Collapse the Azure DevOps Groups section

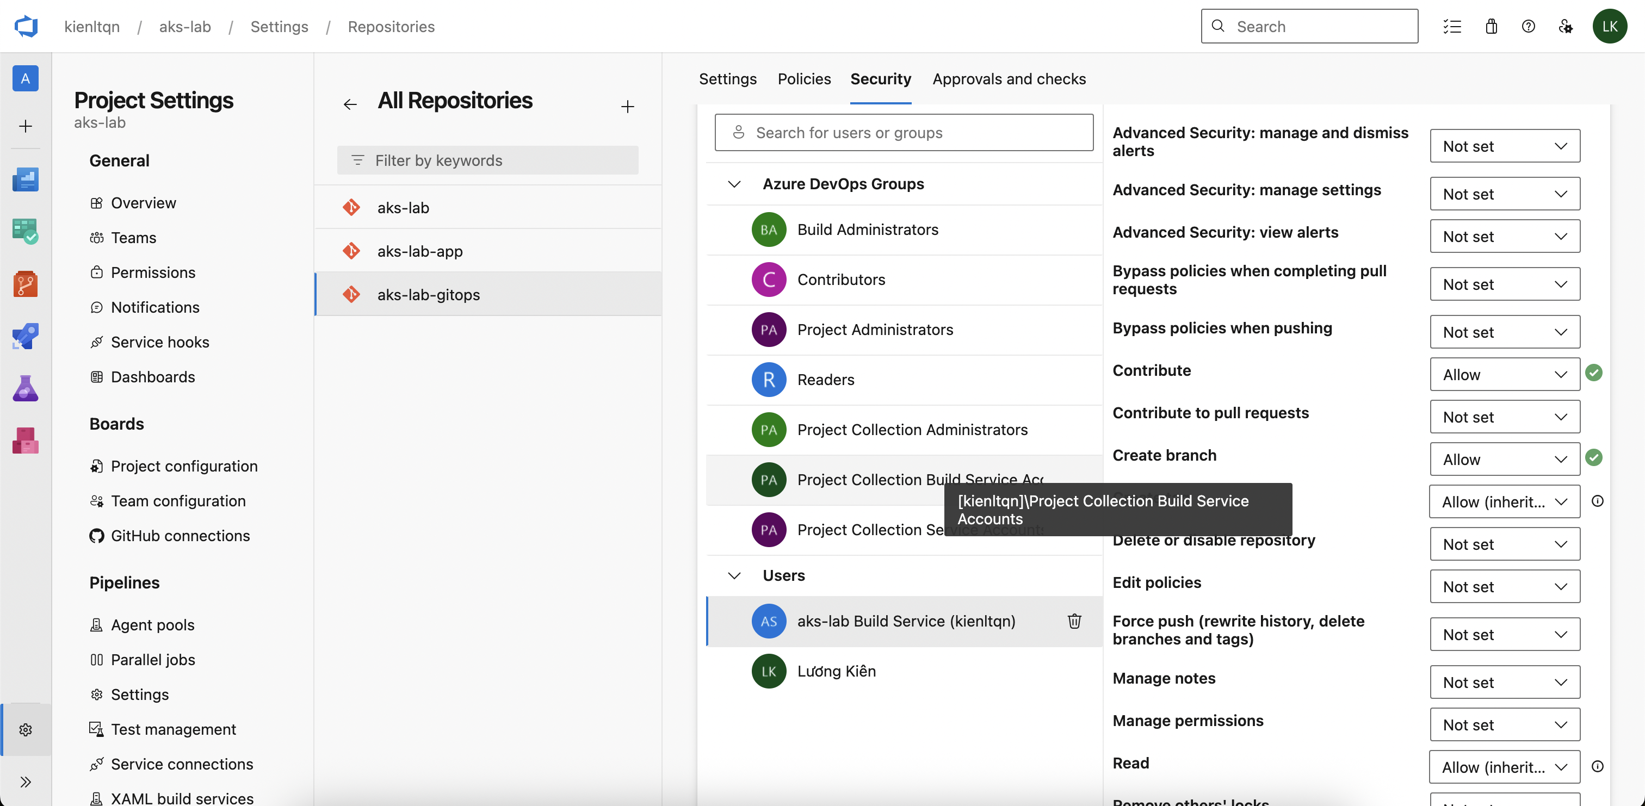point(734,184)
